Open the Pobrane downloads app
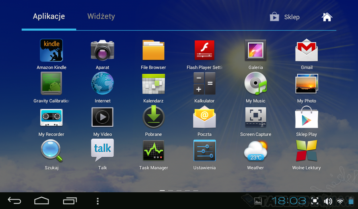The width and height of the screenshot is (358, 209). (x=154, y=117)
